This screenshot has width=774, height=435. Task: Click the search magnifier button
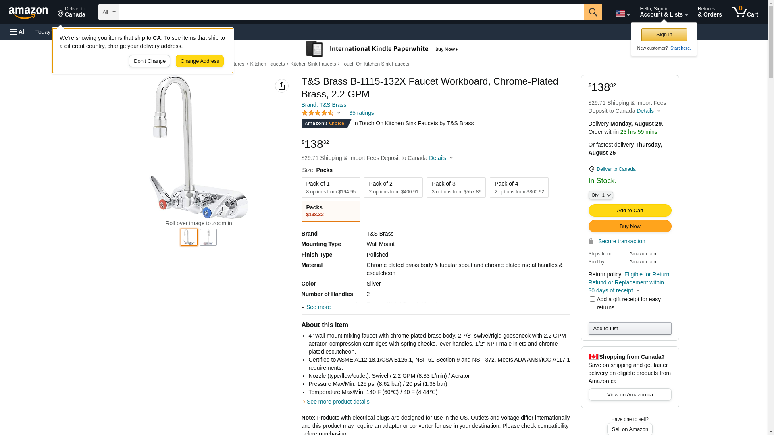coord(593,12)
